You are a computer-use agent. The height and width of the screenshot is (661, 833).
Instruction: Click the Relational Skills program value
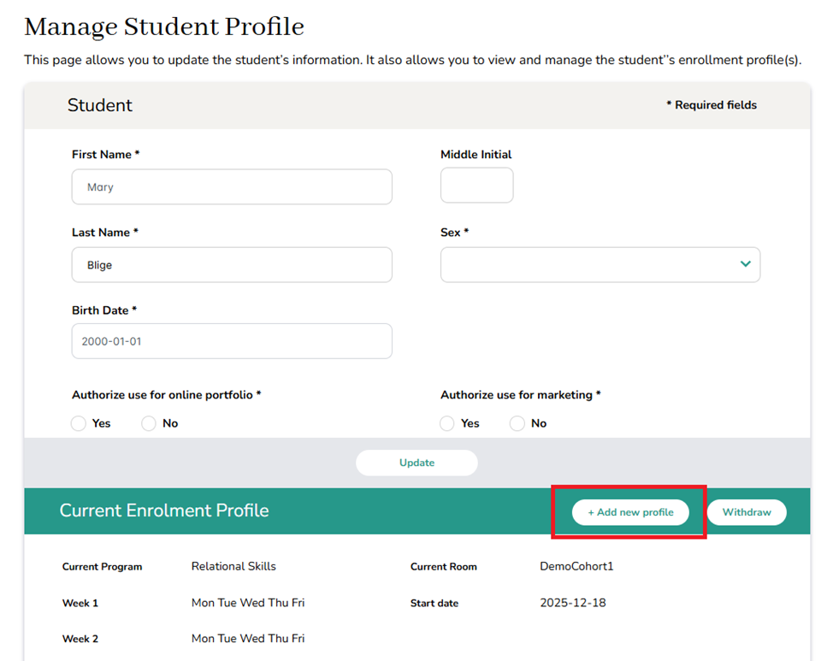click(233, 566)
